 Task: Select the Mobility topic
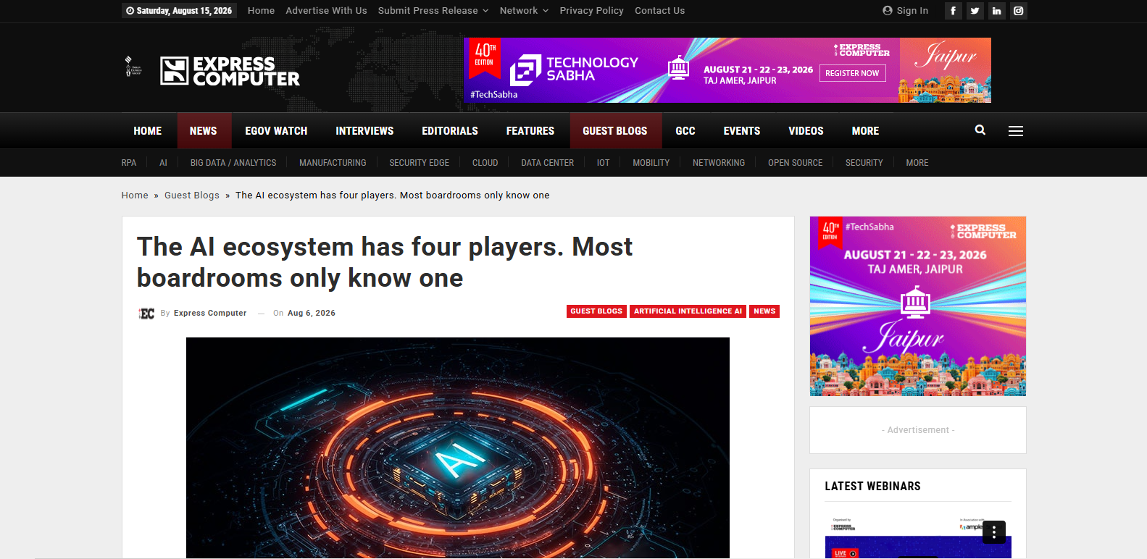(651, 163)
